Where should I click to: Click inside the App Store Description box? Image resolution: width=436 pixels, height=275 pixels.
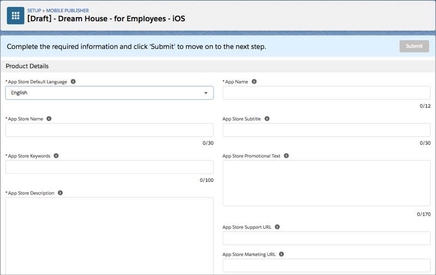(109, 235)
